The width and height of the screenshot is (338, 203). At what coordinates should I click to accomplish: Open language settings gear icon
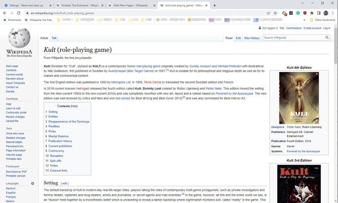click(33, 183)
